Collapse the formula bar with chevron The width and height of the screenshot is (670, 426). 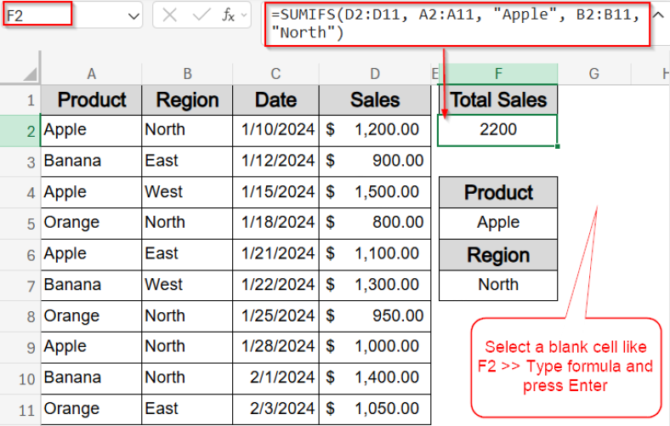tap(657, 14)
